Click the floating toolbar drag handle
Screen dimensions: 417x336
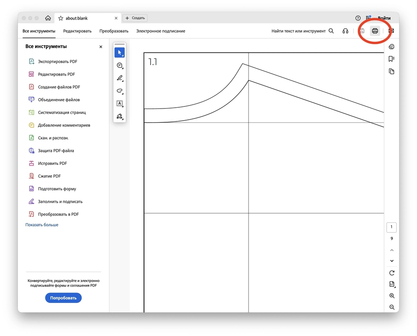(120, 44)
